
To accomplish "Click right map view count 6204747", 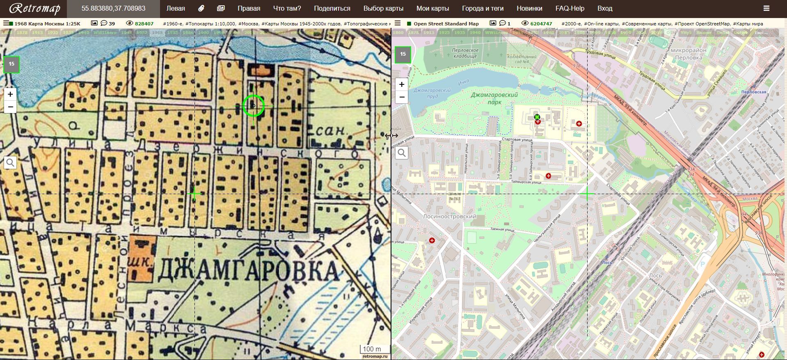I will (x=541, y=24).
